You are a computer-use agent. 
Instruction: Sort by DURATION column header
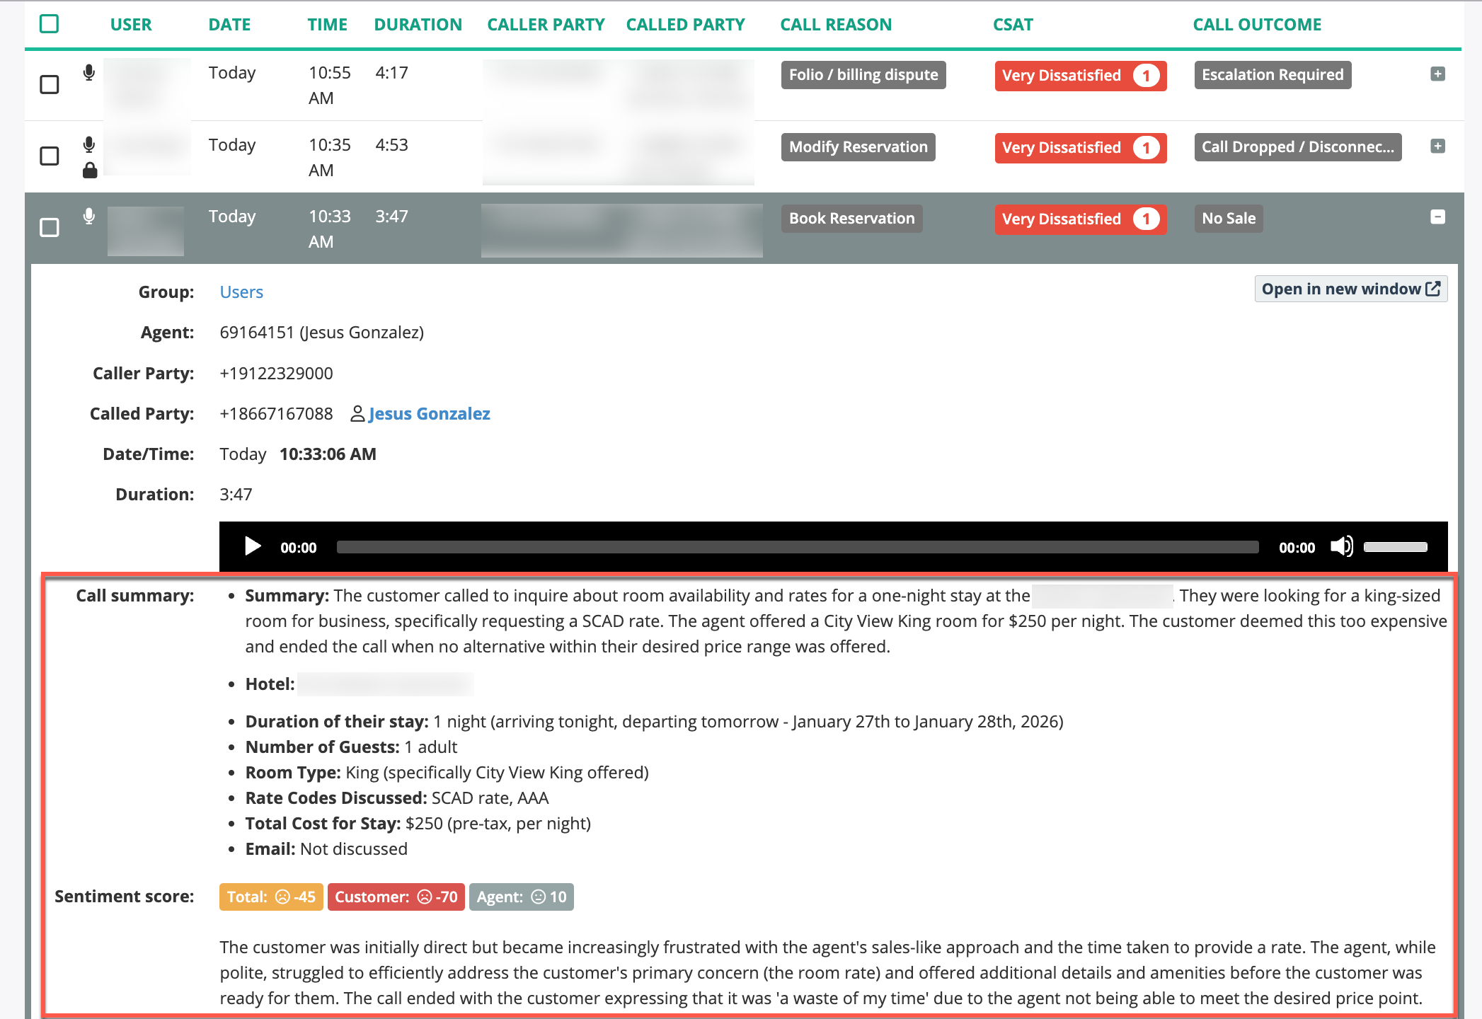click(418, 25)
